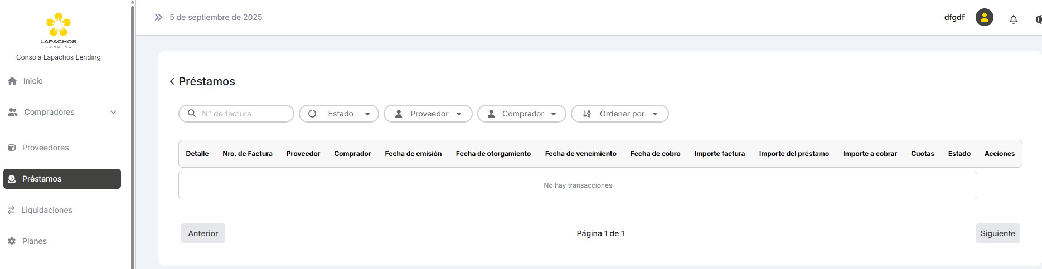Image resolution: width=1042 pixels, height=269 pixels.
Task: Go to Préstamos in sidebar
Action: (x=62, y=179)
